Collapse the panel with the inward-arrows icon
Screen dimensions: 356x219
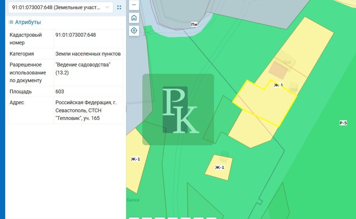[x=119, y=7]
